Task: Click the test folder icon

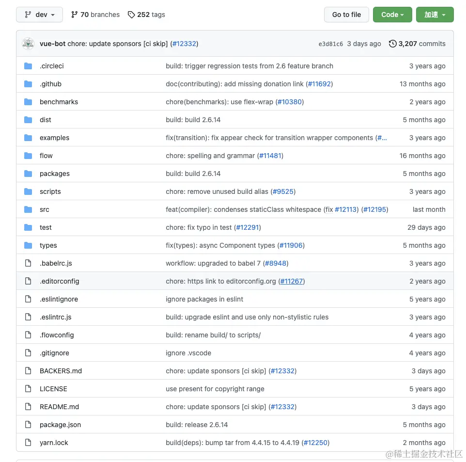Action: click(x=28, y=227)
